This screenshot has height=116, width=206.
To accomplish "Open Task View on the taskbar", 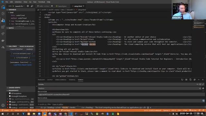I will 18,114.
